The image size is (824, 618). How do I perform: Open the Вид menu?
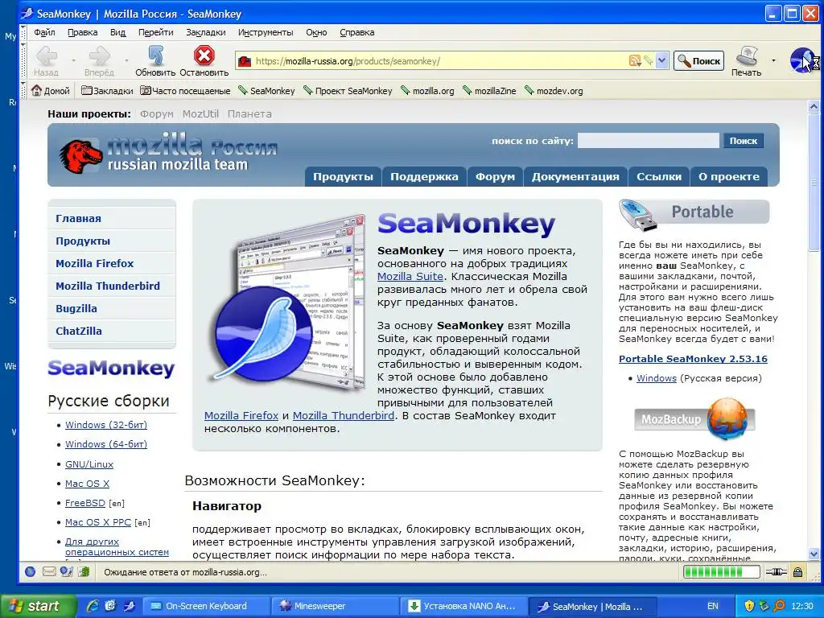click(117, 32)
